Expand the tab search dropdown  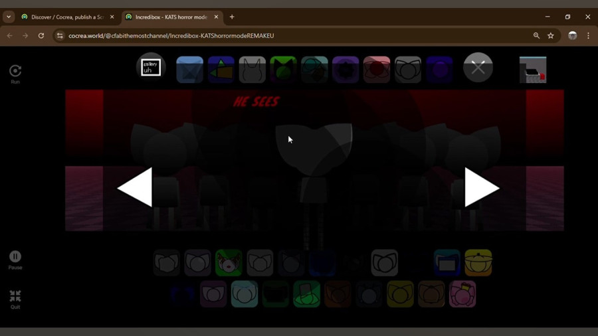click(x=9, y=17)
